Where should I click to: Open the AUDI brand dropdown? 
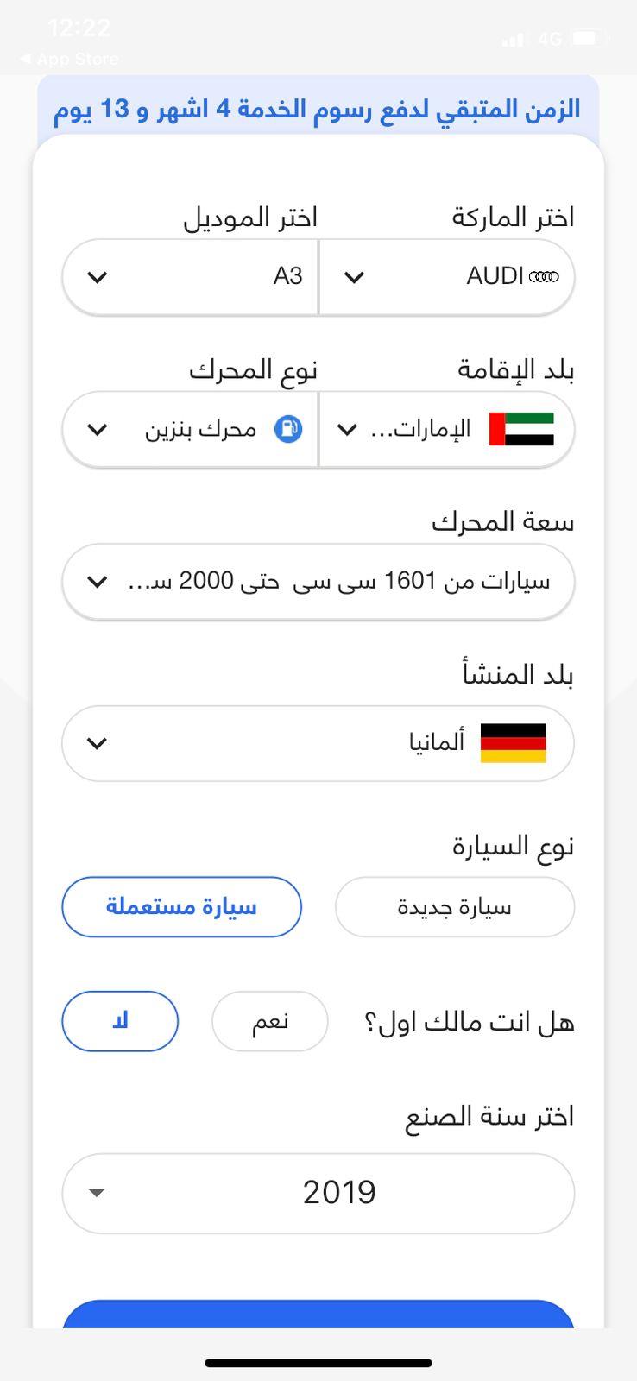[x=447, y=277]
